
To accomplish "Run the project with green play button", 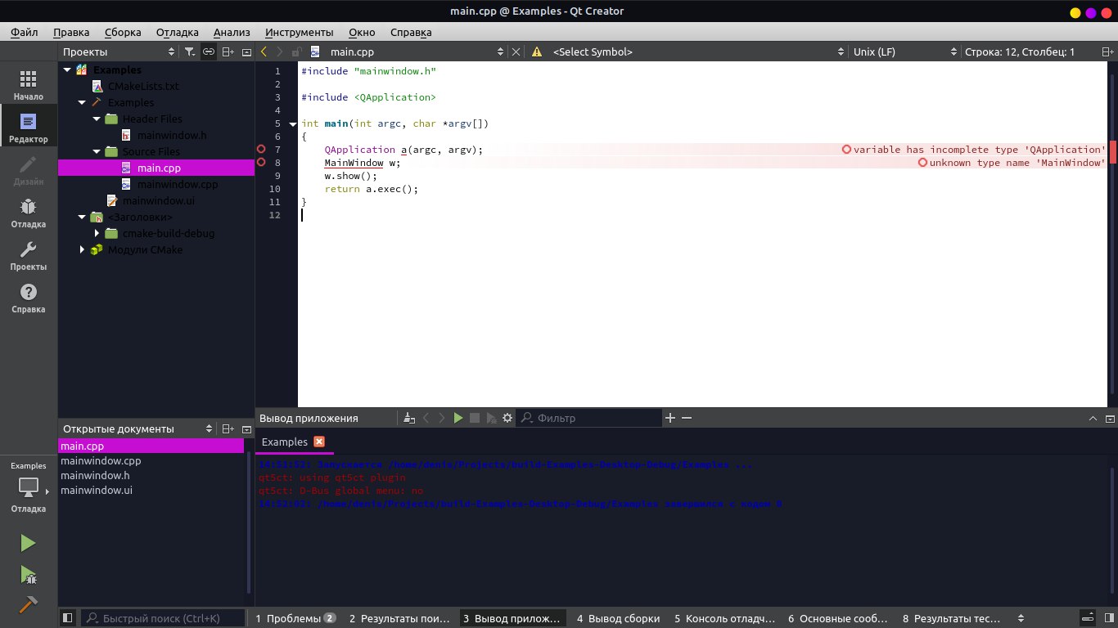I will pyautogui.click(x=29, y=543).
